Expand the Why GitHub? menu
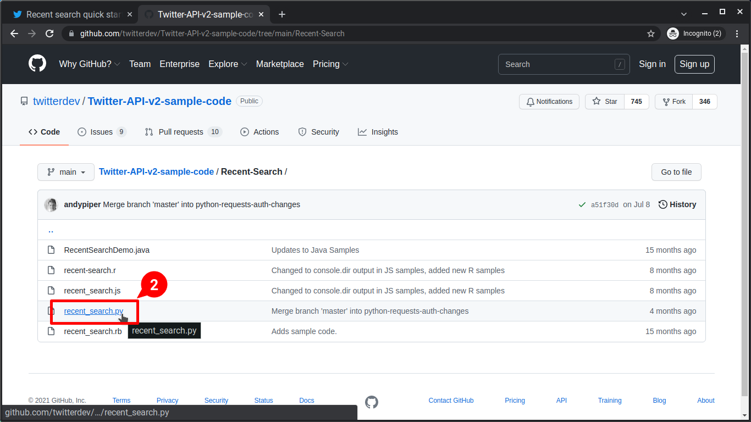 click(x=90, y=64)
